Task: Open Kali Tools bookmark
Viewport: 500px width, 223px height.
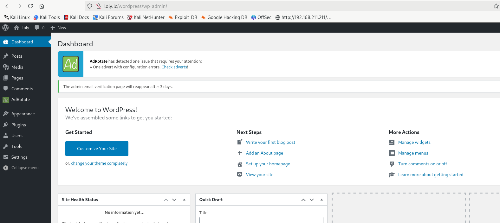Action: [x=47, y=17]
